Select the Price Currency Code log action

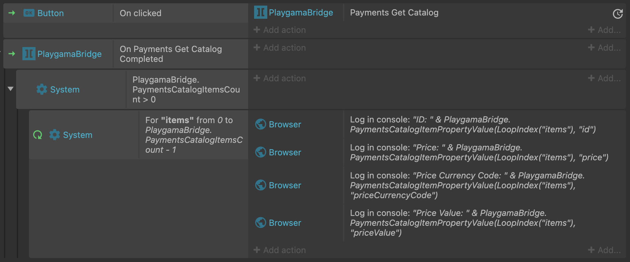click(467, 185)
